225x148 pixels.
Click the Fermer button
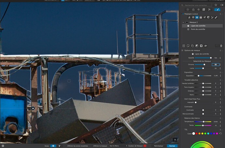click(x=172, y=146)
